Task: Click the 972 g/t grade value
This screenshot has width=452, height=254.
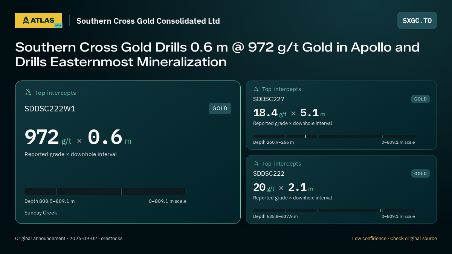Action: click(x=48, y=137)
